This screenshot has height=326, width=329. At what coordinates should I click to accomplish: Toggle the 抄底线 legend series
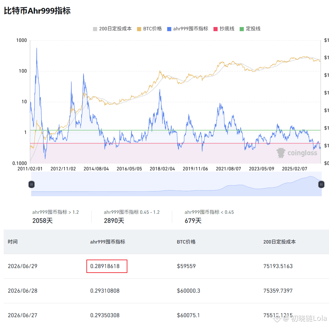[224, 29]
